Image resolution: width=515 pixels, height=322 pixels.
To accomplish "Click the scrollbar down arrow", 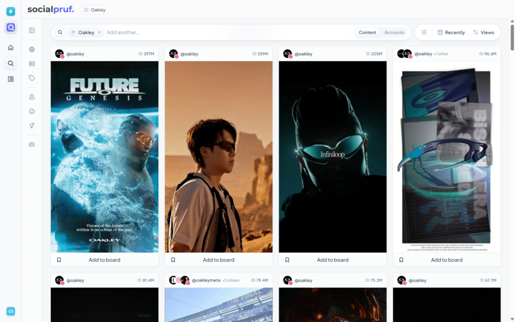I will pyautogui.click(x=512, y=319).
